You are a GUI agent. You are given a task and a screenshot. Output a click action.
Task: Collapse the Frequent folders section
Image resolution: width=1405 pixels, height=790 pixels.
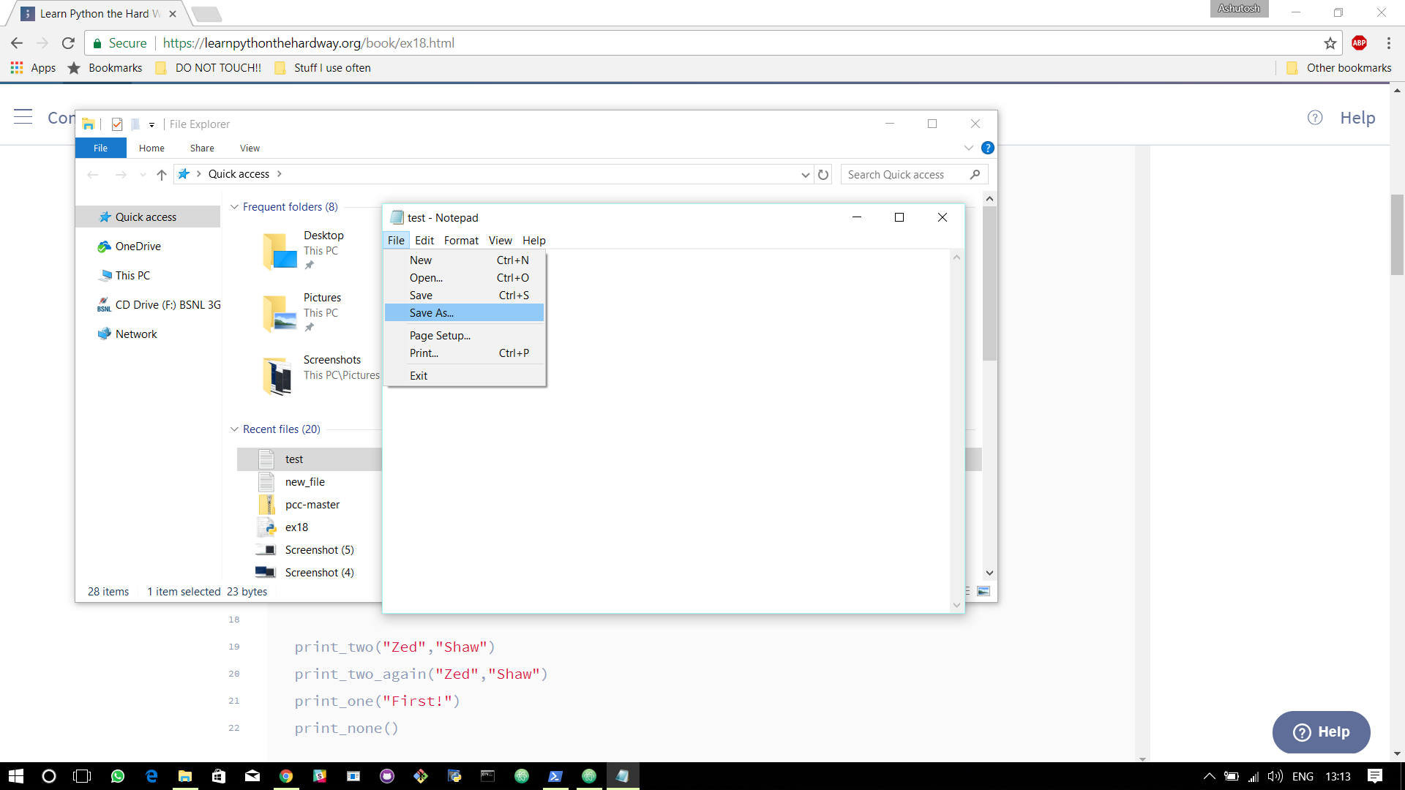click(234, 207)
